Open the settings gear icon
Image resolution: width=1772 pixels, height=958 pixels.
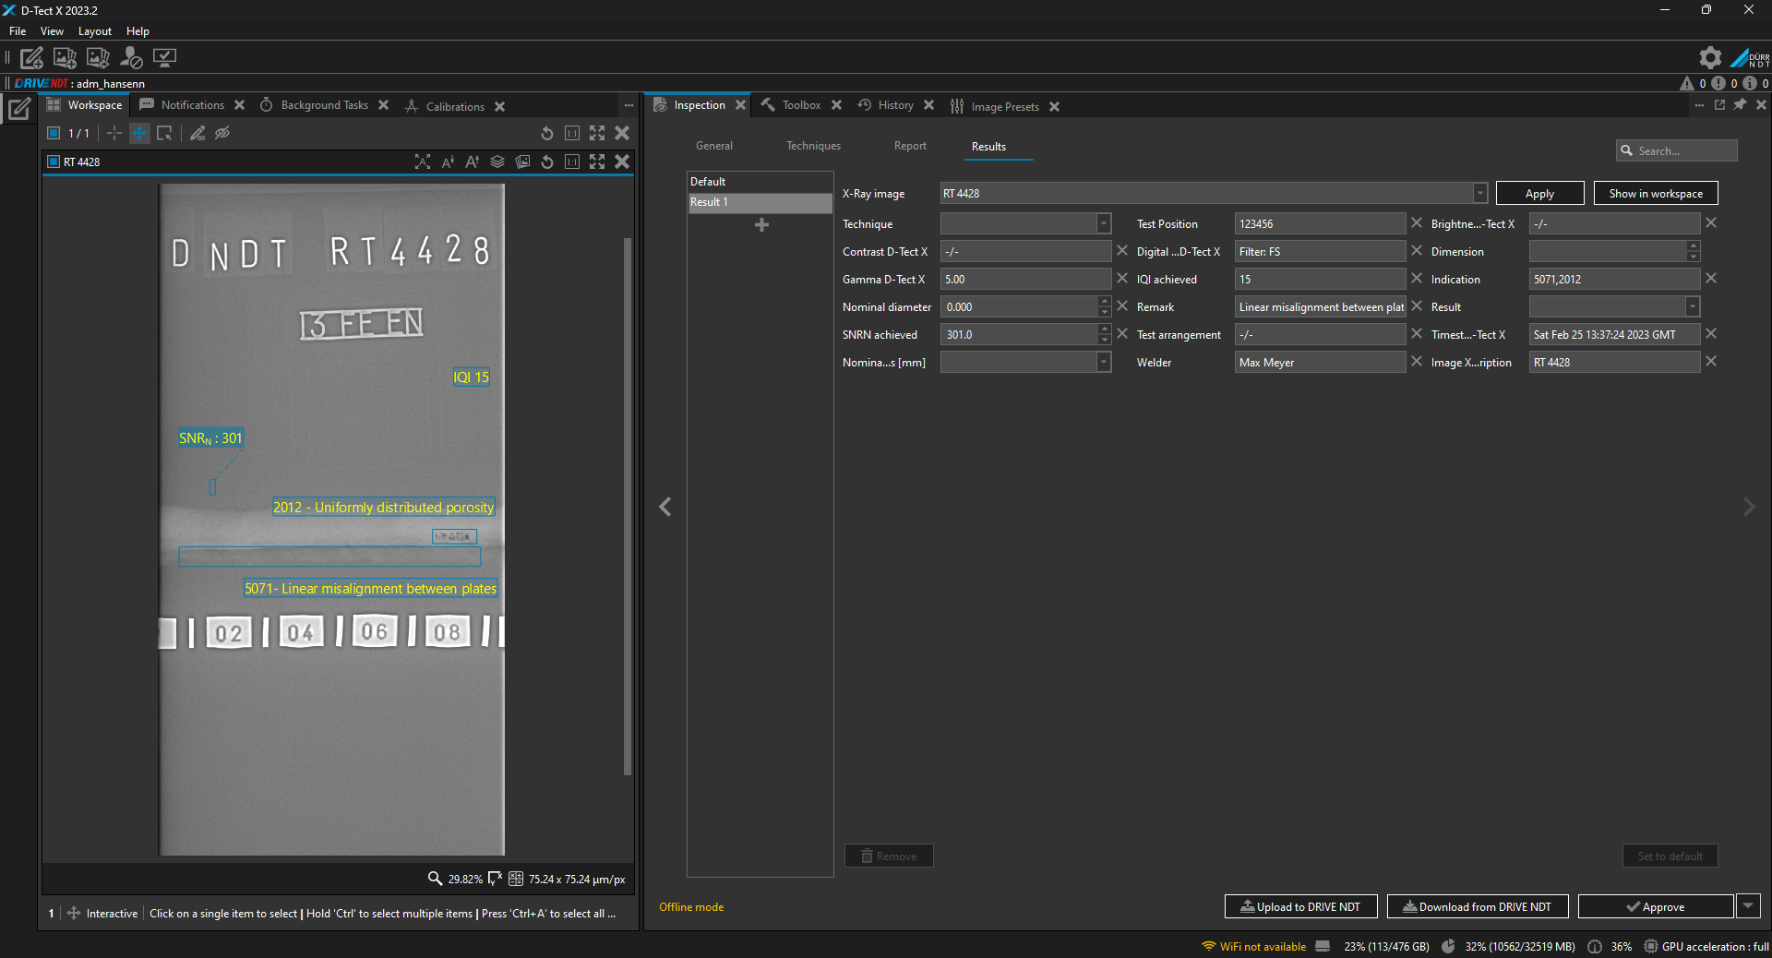pyautogui.click(x=1710, y=58)
